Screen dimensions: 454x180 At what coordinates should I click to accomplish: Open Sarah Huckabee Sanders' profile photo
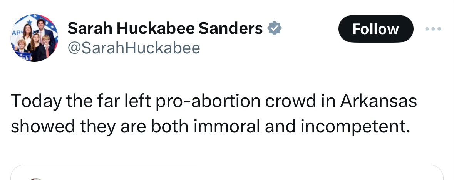(35, 38)
